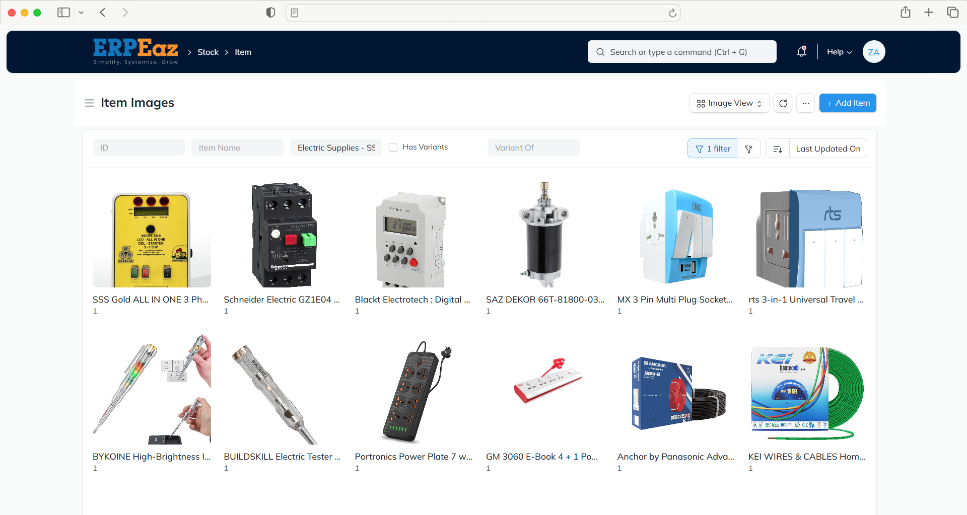Image resolution: width=967 pixels, height=515 pixels.
Task: Click the search or type a command box
Action: [682, 52]
